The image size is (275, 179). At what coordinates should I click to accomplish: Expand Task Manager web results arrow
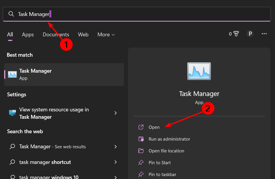116,147
